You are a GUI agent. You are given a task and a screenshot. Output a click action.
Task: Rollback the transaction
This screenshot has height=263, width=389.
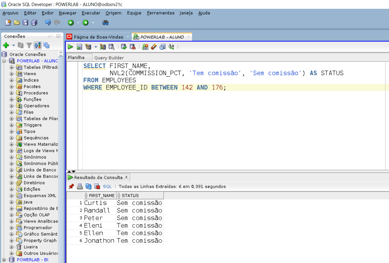(132, 46)
